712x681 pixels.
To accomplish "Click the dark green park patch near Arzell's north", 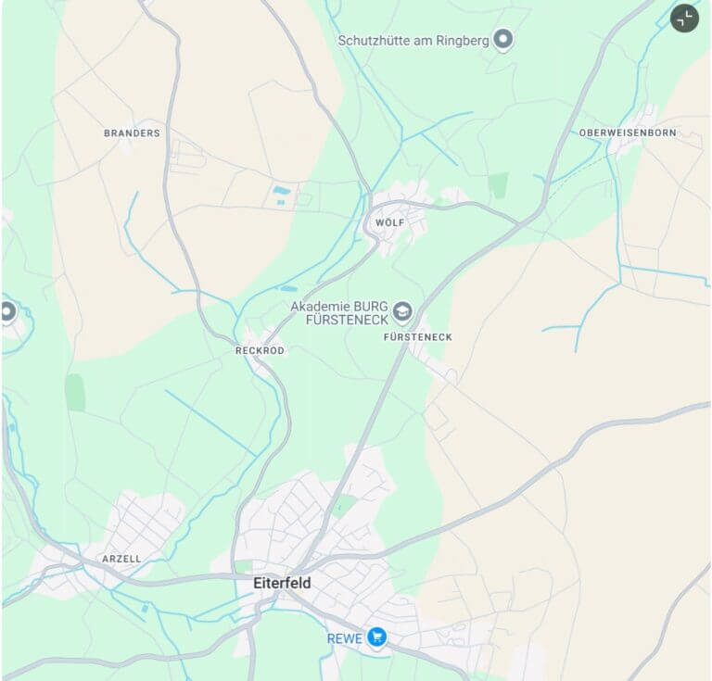I will click(75, 393).
